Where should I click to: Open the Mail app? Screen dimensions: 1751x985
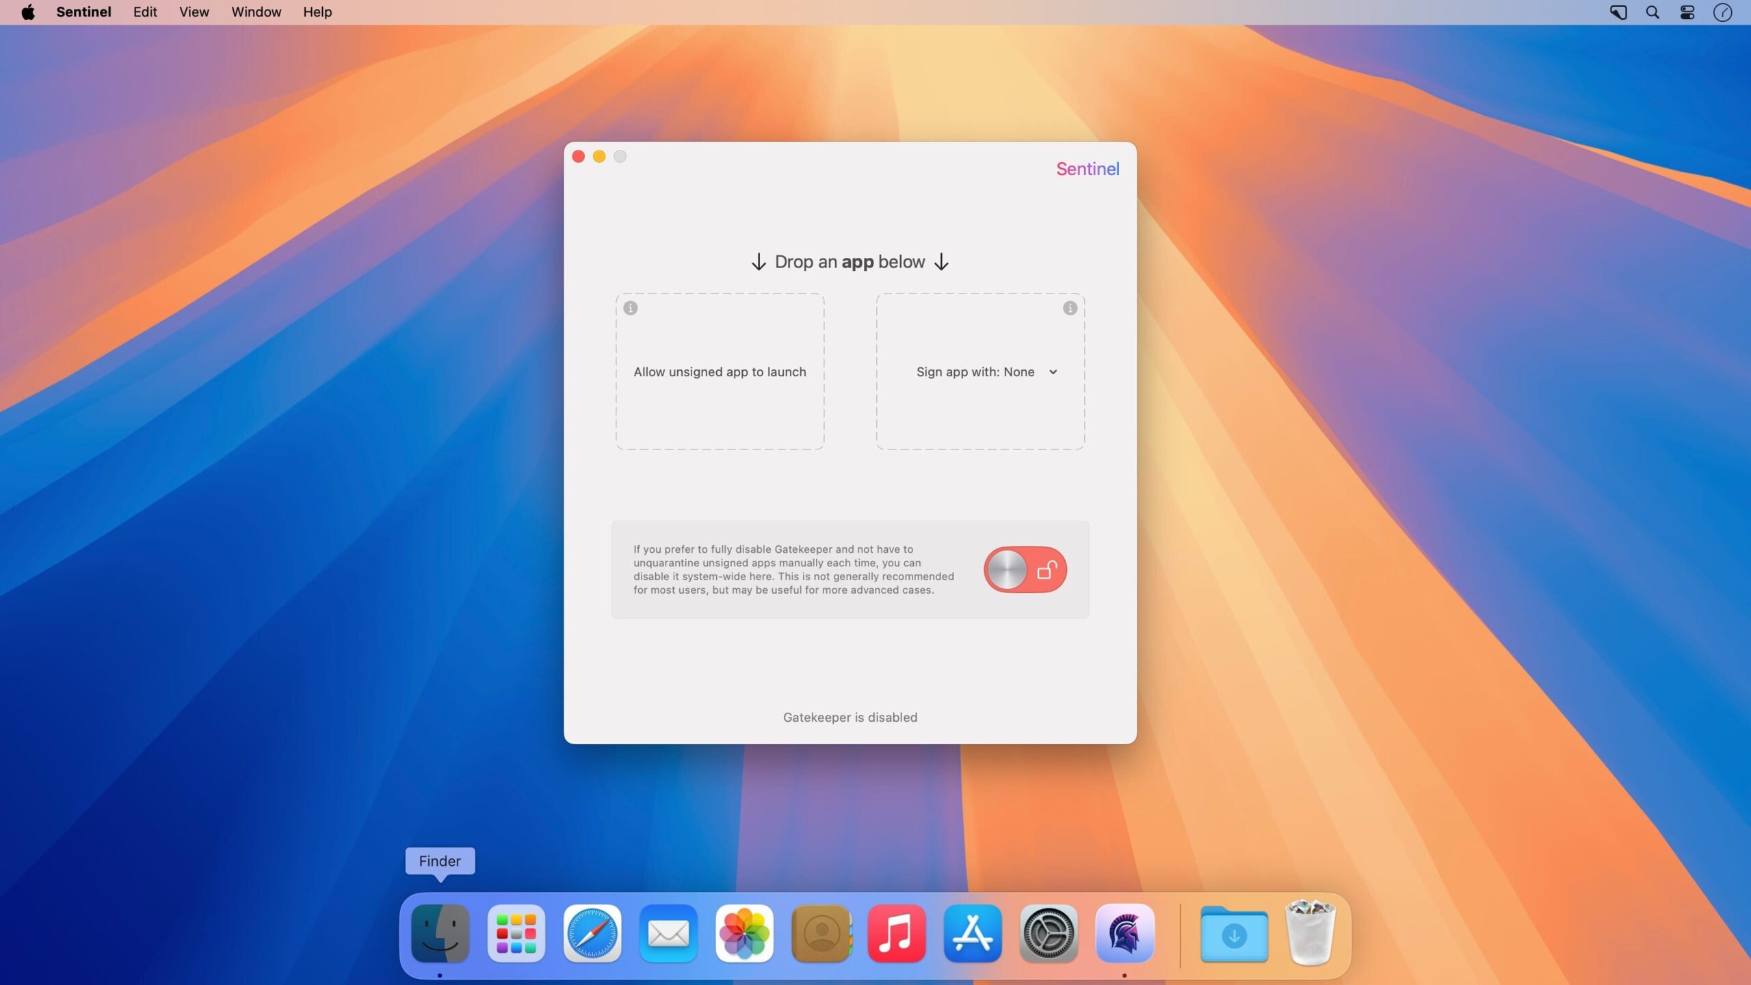[x=668, y=933]
